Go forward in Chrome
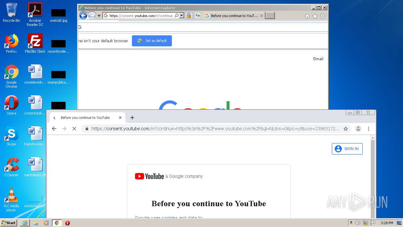 click(64, 129)
